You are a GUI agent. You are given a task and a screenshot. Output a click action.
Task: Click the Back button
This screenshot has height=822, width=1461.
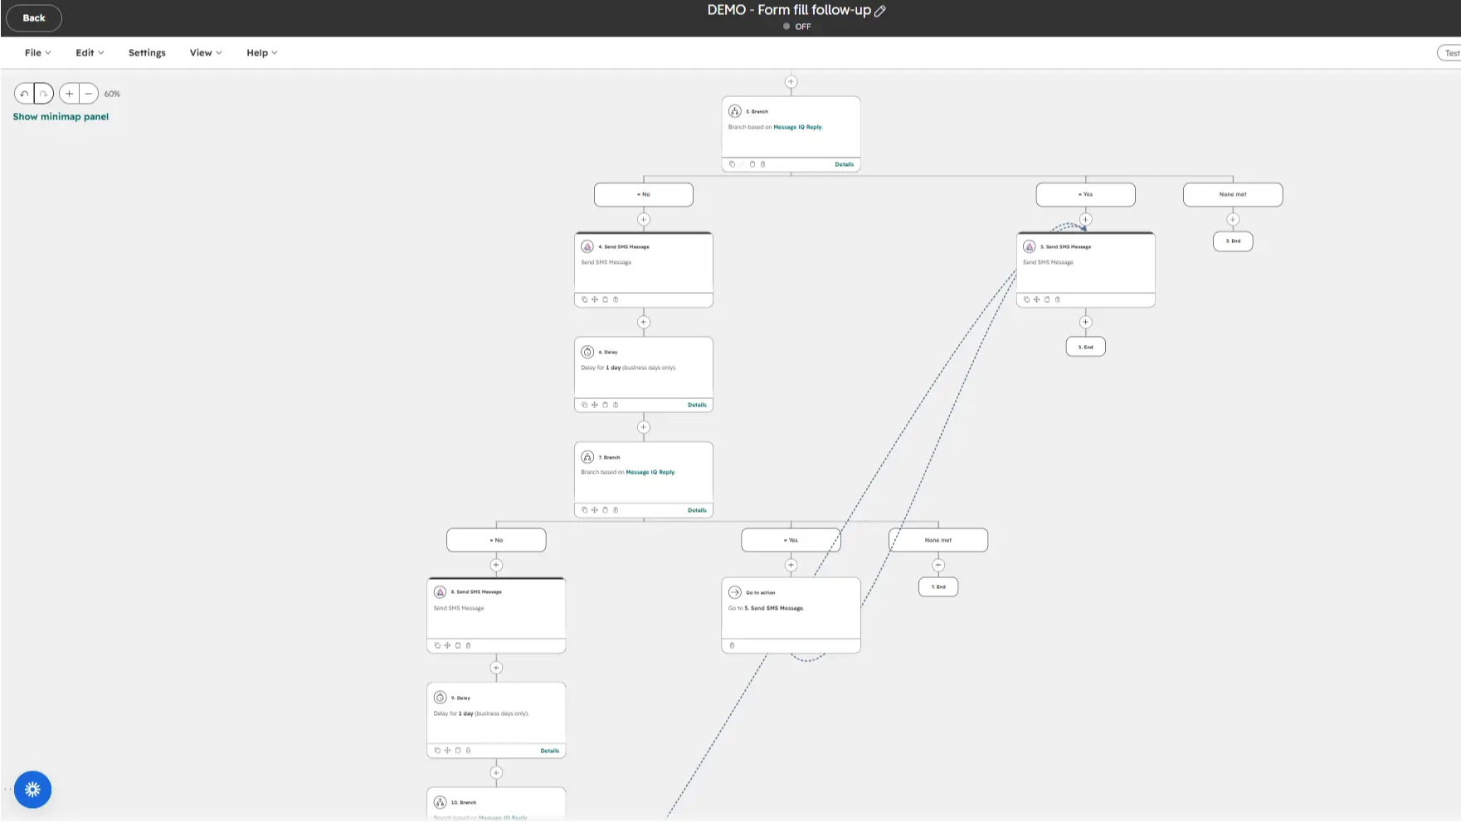[x=34, y=17]
